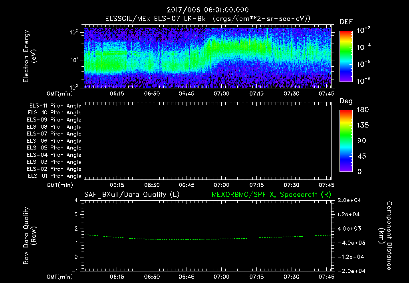Click the 10^2 energy axis tick label

point(74,32)
